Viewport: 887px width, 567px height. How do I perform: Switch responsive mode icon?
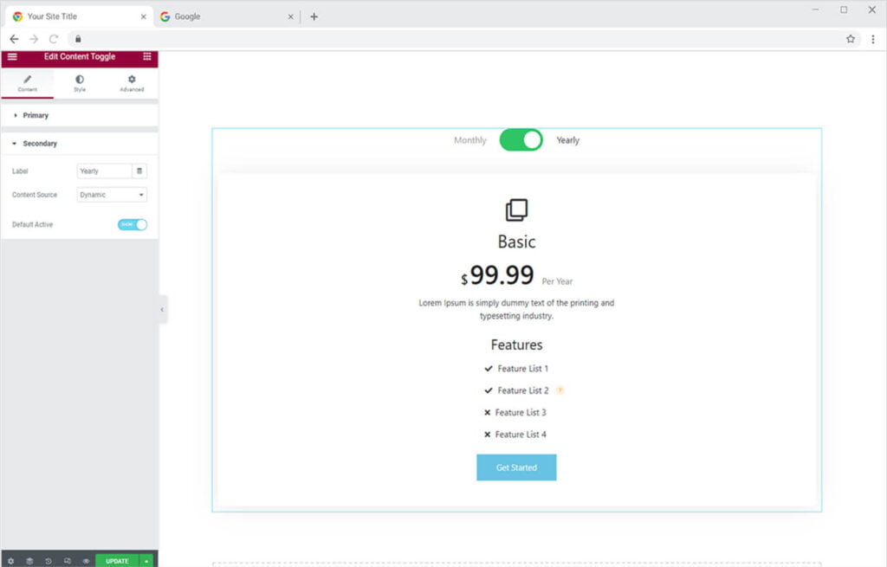pyautogui.click(x=68, y=561)
